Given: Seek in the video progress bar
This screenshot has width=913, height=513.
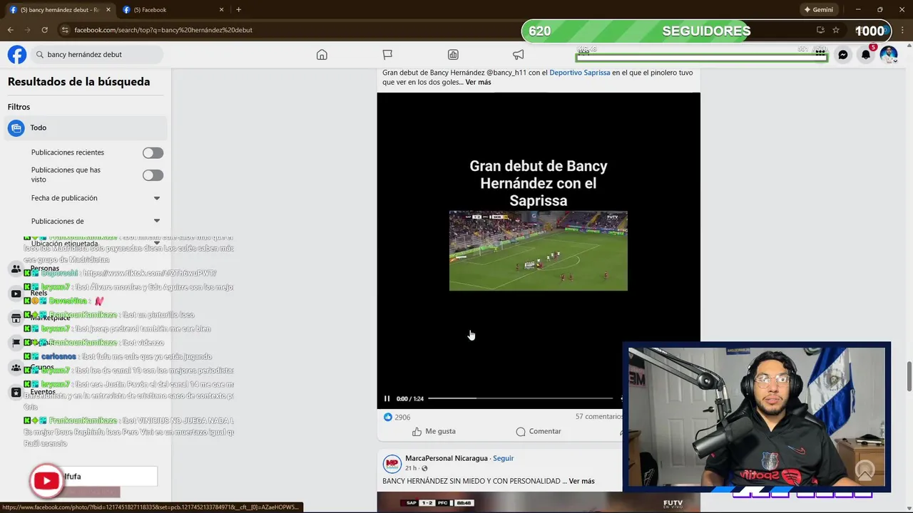Looking at the screenshot, I should 520,398.
